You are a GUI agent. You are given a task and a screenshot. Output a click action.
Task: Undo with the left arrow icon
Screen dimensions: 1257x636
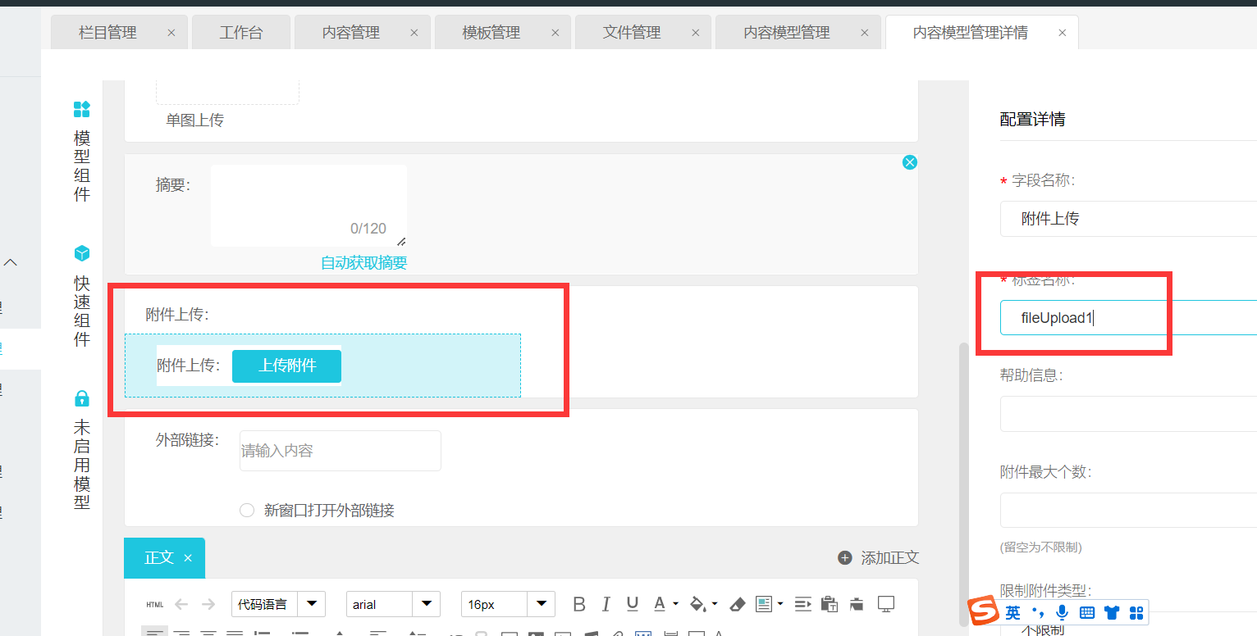click(x=181, y=605)
